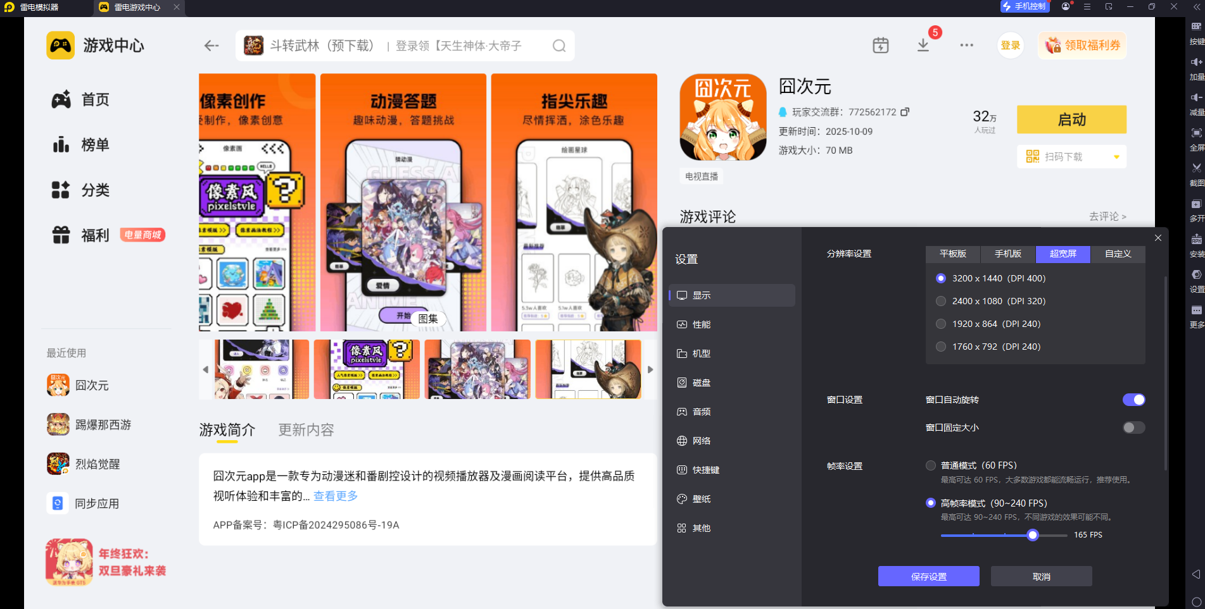This screenshot has height=609, width=1205.
Task: Adjust the 165 FPS frame rate slider
Action: [x=1033, y=535]
